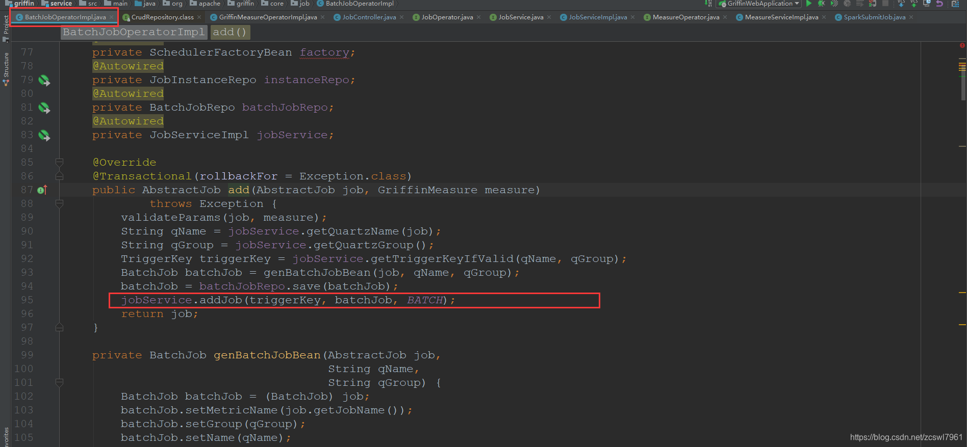The image size is (967, 447).
Task: Close the CrudRepository.class tab
Action: (x=199, y=17)
